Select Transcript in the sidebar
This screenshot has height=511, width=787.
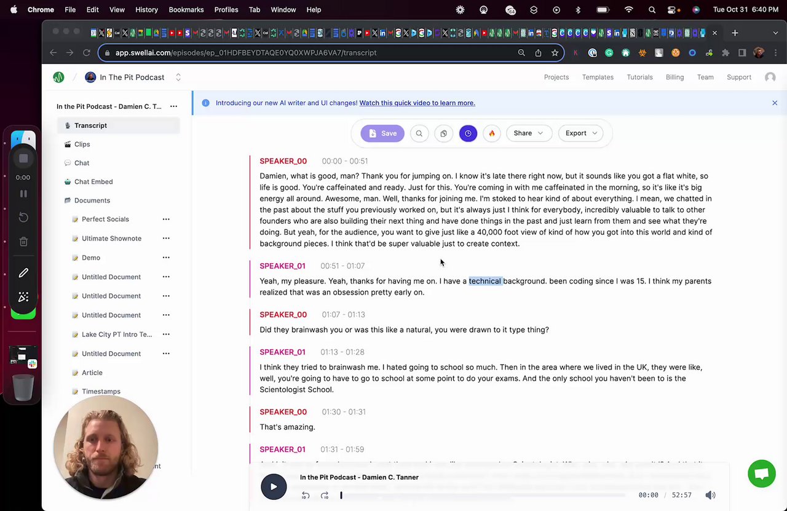click(119, 125)
